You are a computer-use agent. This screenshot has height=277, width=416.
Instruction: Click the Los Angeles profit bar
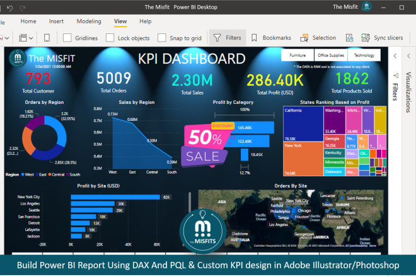pos(93,204)
